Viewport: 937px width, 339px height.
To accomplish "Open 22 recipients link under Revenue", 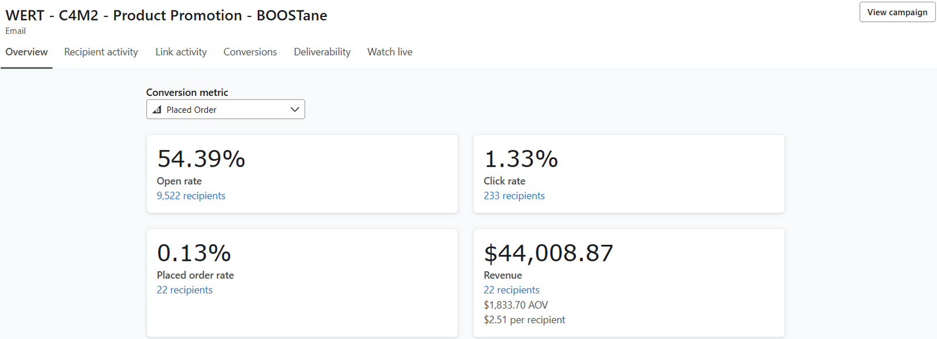I will 511,290.
